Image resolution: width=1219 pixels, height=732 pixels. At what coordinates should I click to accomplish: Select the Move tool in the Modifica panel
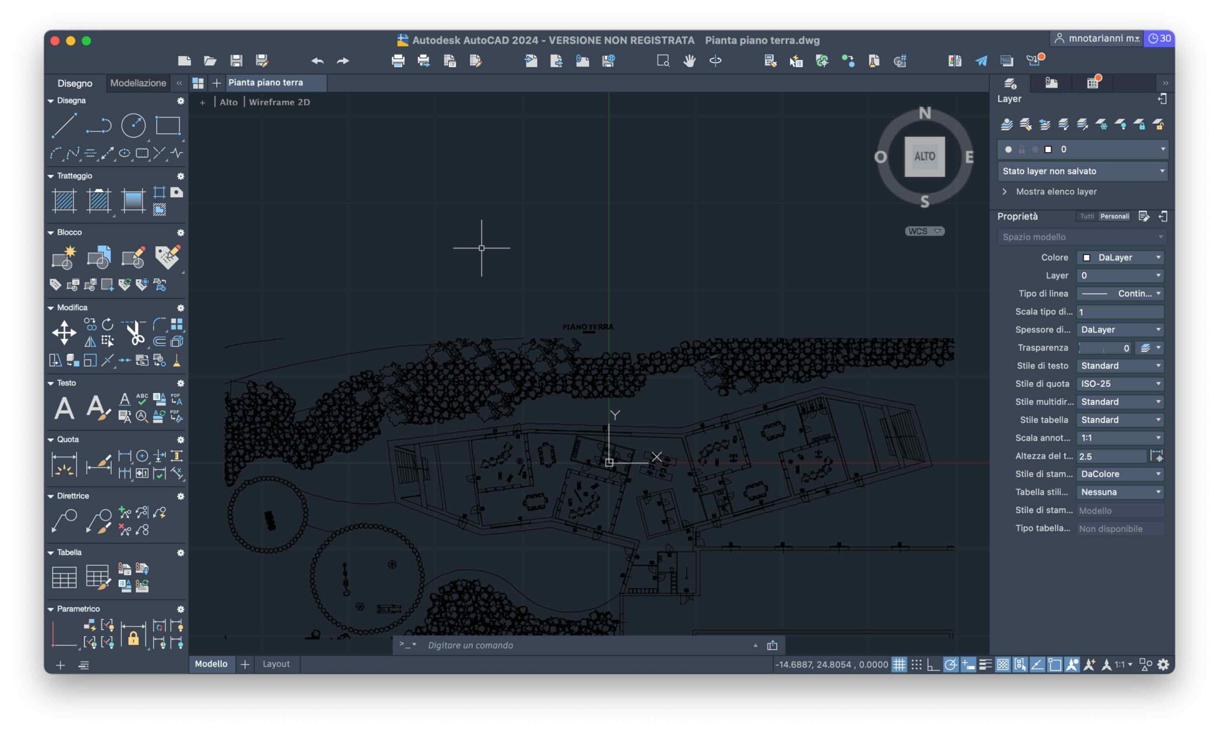point(64,332)
